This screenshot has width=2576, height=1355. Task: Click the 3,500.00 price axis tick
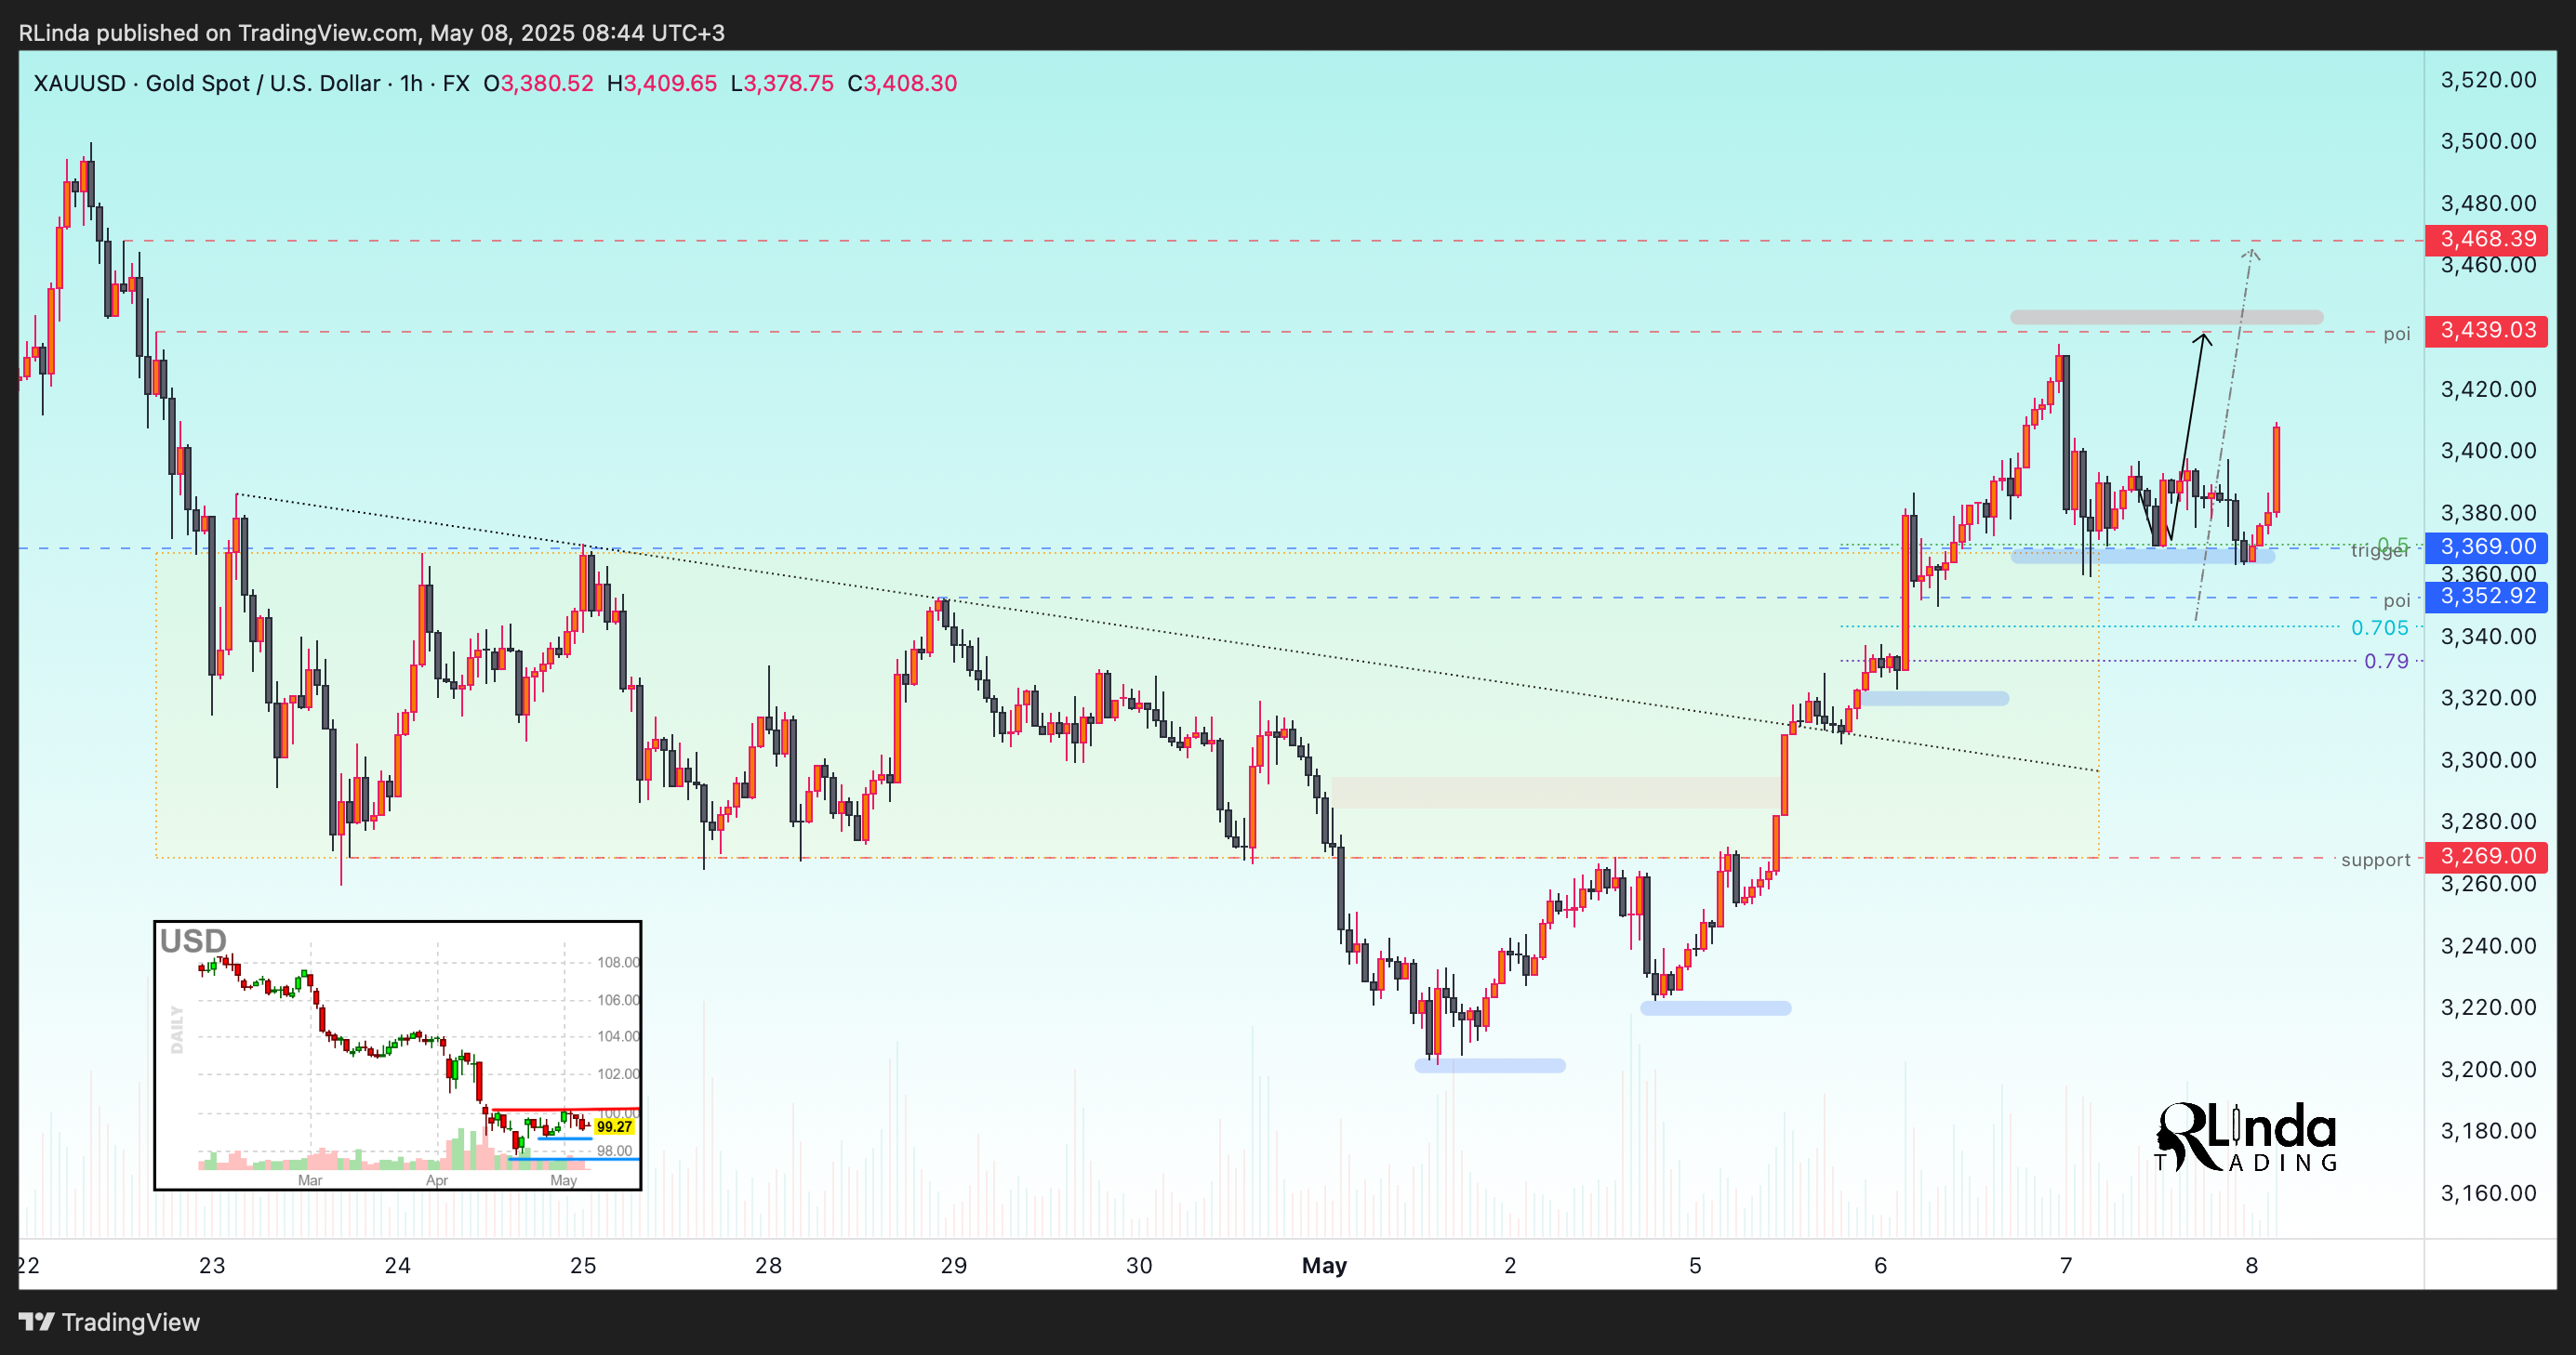tap(2488, 141)
